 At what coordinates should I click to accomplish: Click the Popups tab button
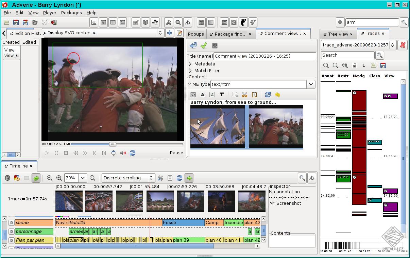click(196, 34)
